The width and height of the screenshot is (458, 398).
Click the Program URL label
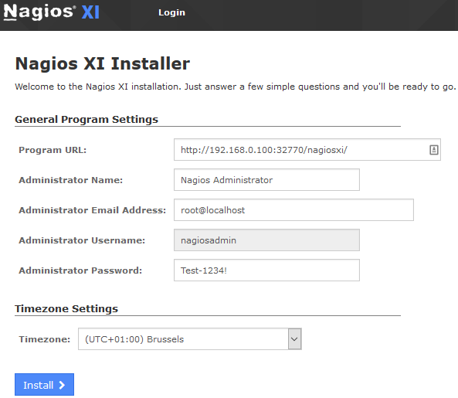point(53,150)
